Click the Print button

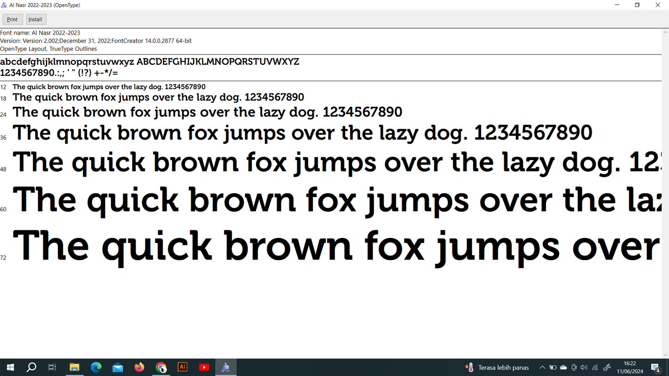[13, 19]
